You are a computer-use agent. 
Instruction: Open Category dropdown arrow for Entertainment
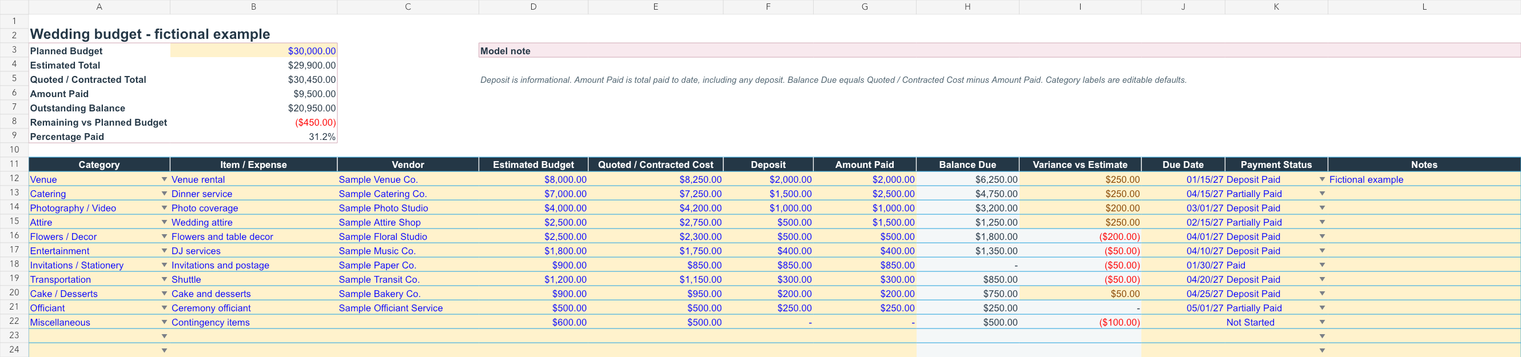pyautogui.click(x=164, y=251)
